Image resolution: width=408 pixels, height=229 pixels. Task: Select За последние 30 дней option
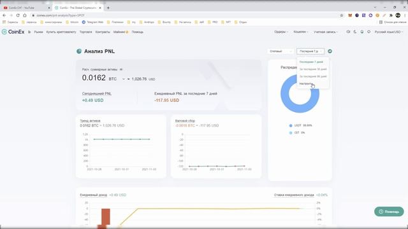[x=313, y=69]
